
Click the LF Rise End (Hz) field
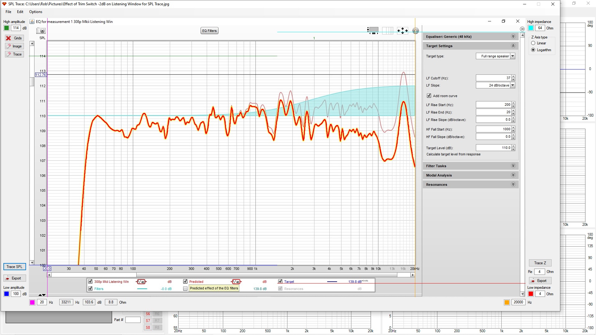click(x=494, y=112)
